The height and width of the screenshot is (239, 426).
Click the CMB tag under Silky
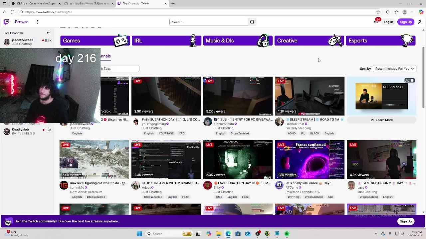pos(219,197)
